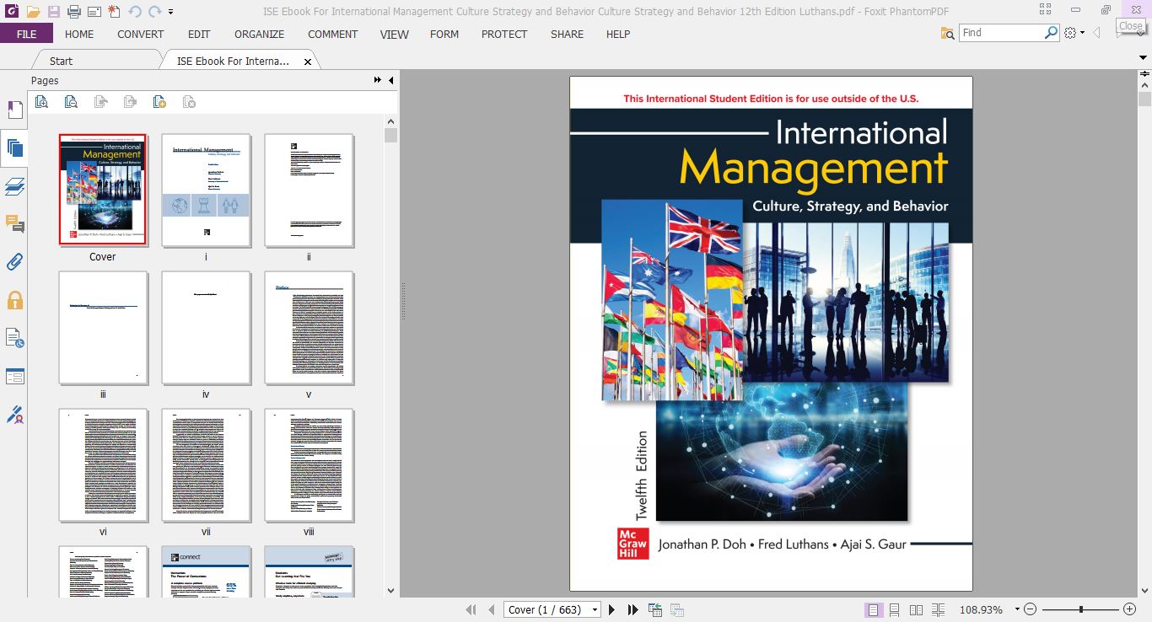Open the Comments panel in the left sidebar
Screen dimensions: 1152x622
coord(14,224)
